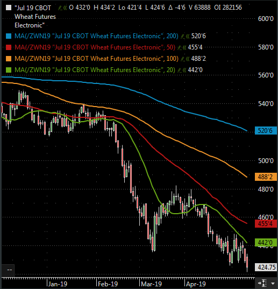Screen dimensions: 278x289
Task: Click the green 442'0 price bubble
Action: pos(266,242)
